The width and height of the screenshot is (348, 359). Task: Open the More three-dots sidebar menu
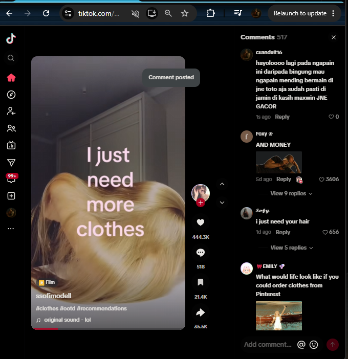click(x=11, y=229)
